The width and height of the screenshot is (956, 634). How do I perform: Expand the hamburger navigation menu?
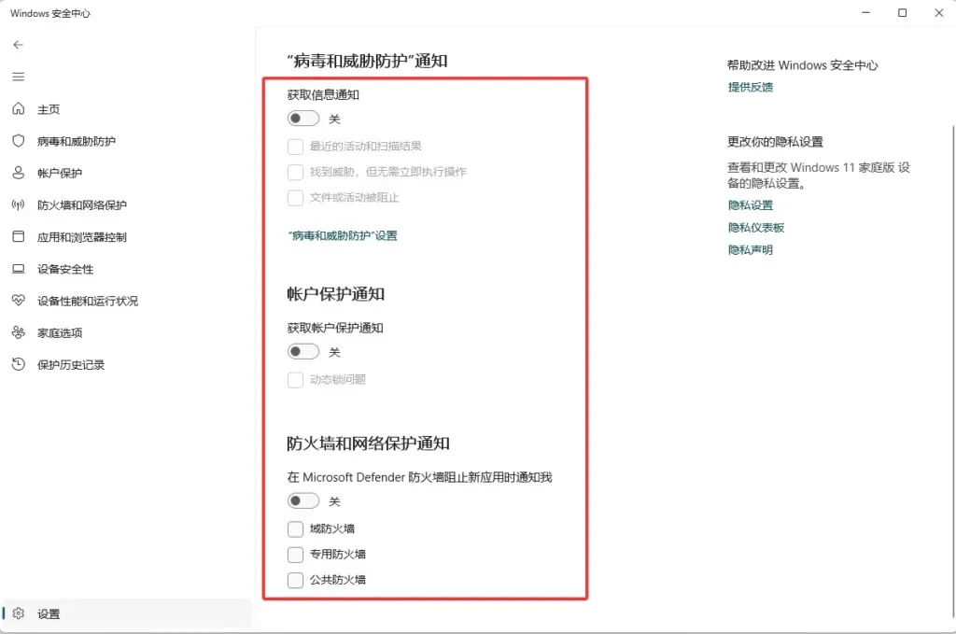pyautogui.click(x=19, y=77)
